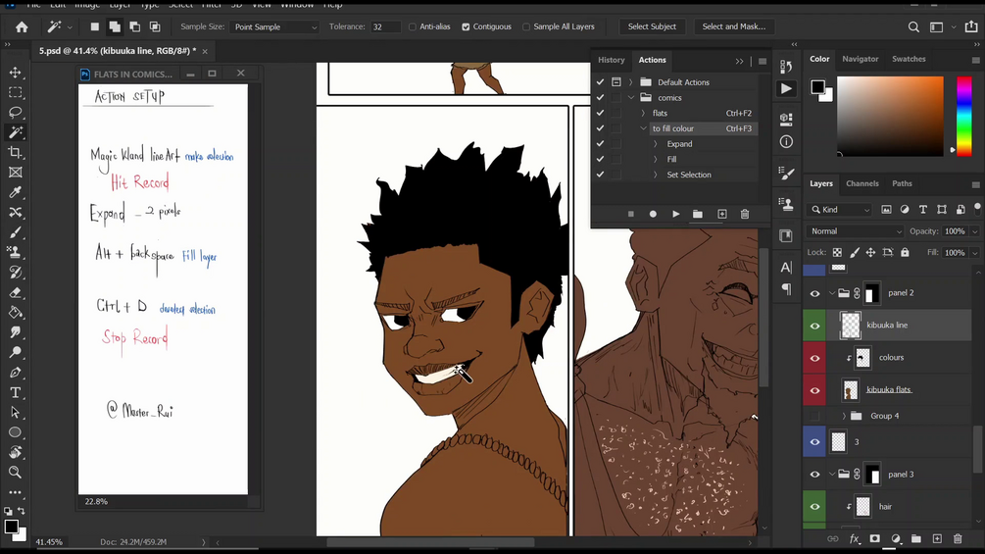
Task: Hide the colours layer
Action: coord(814,358)
